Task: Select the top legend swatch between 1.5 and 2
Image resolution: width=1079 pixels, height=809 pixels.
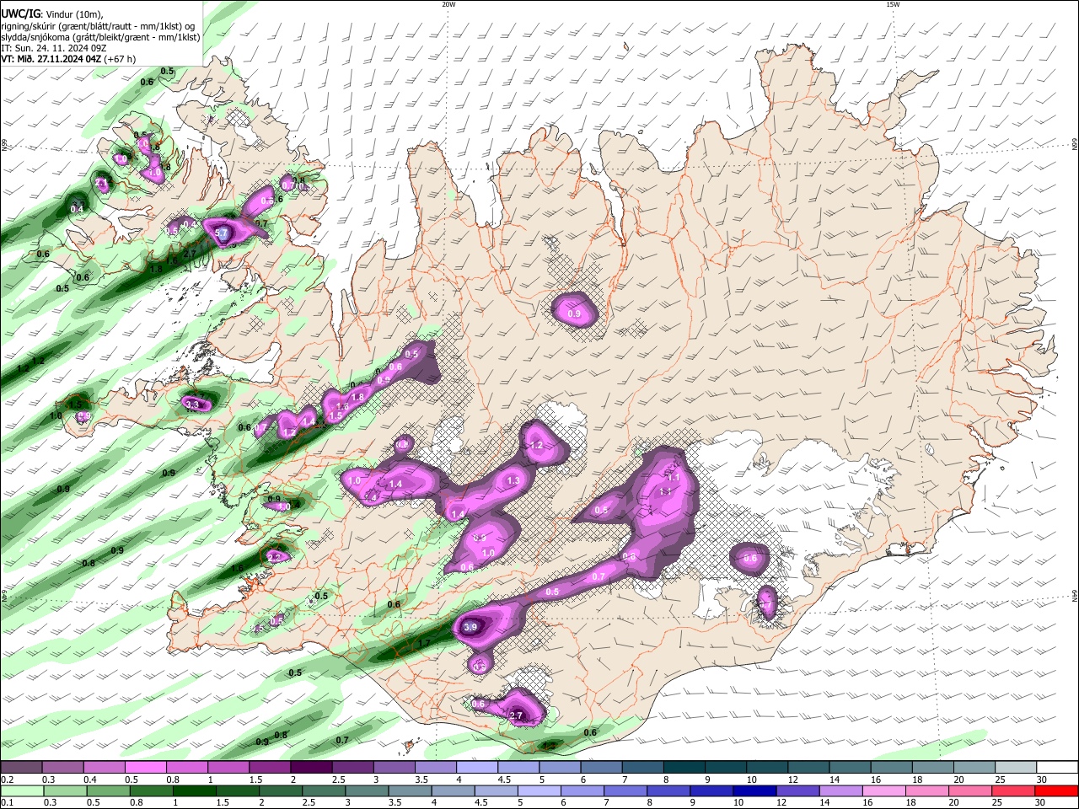Action: [x=270, y=768]
